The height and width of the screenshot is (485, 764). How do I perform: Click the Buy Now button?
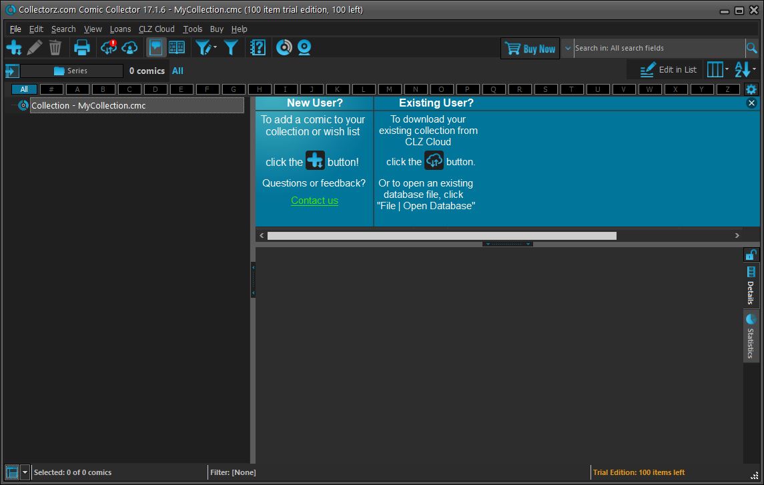point(530,49)
